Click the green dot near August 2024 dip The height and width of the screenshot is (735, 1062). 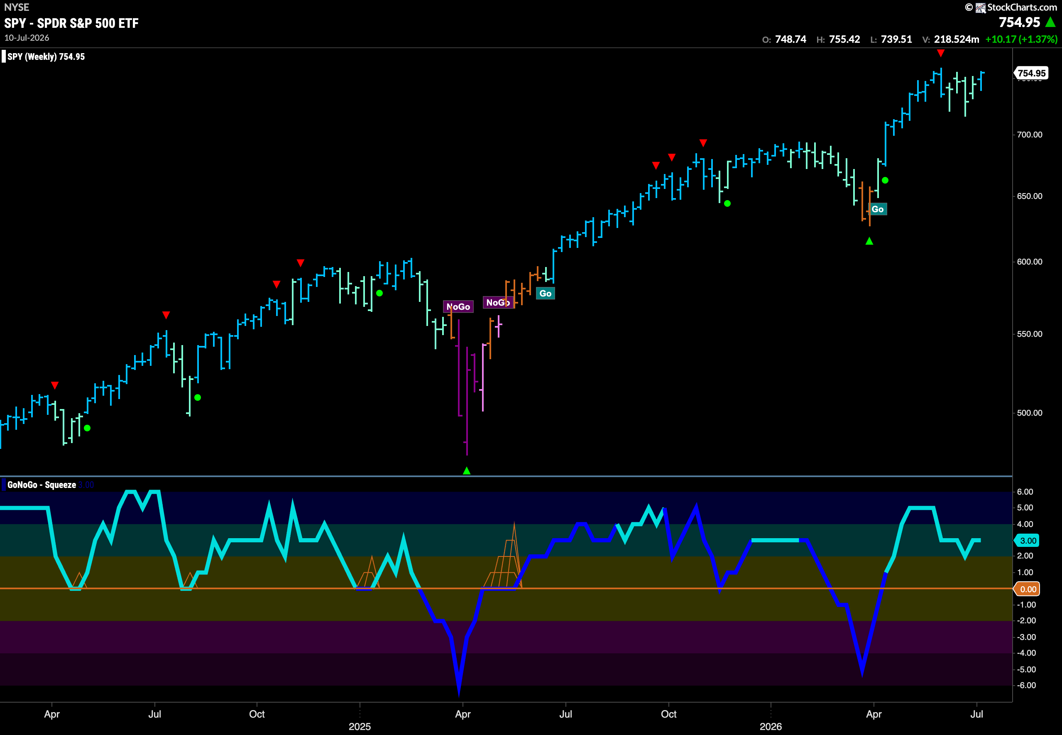[198, 397]
